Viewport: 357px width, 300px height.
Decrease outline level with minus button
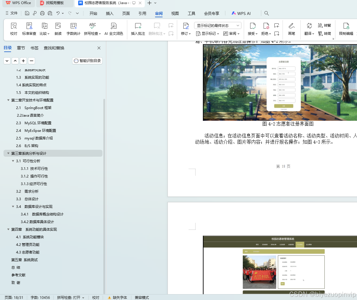click(x=32, y=61)
